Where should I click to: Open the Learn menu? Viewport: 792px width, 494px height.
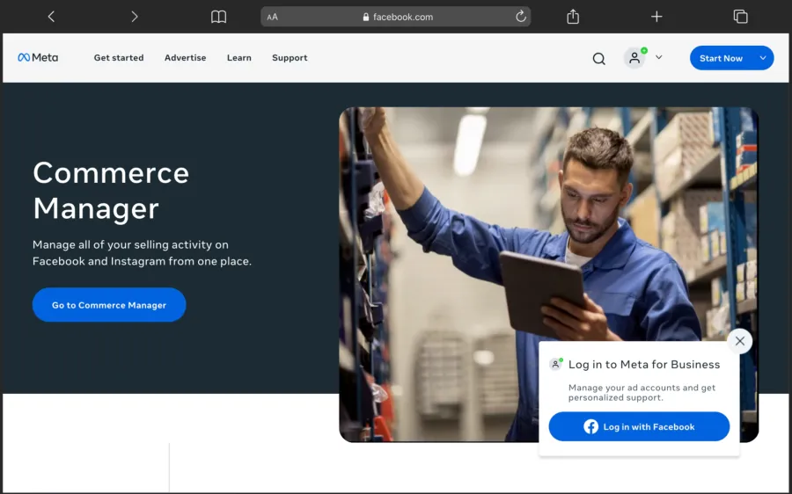238,58
